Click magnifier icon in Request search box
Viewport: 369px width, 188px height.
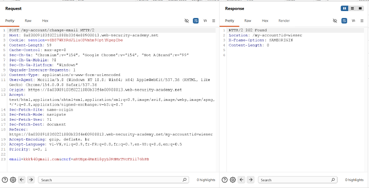coord(184,180)
